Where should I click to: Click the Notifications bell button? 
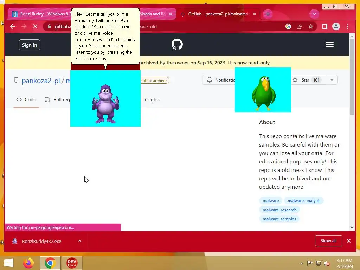click(x=219, y=80)
